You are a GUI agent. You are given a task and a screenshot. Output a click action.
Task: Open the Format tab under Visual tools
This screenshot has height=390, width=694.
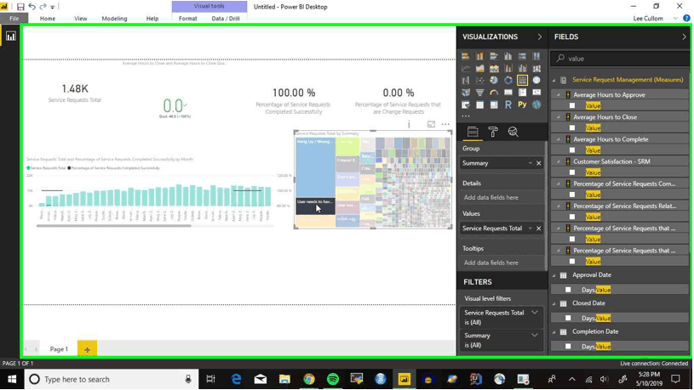click(187, 19)
